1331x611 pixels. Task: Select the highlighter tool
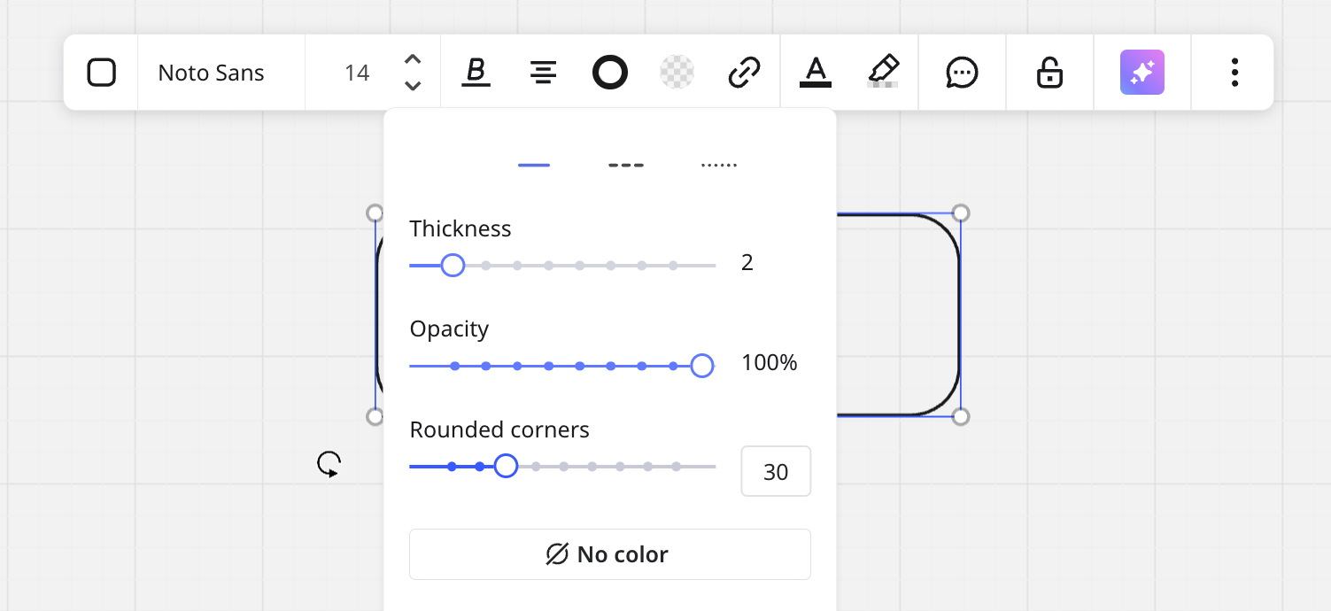[883, 72]
